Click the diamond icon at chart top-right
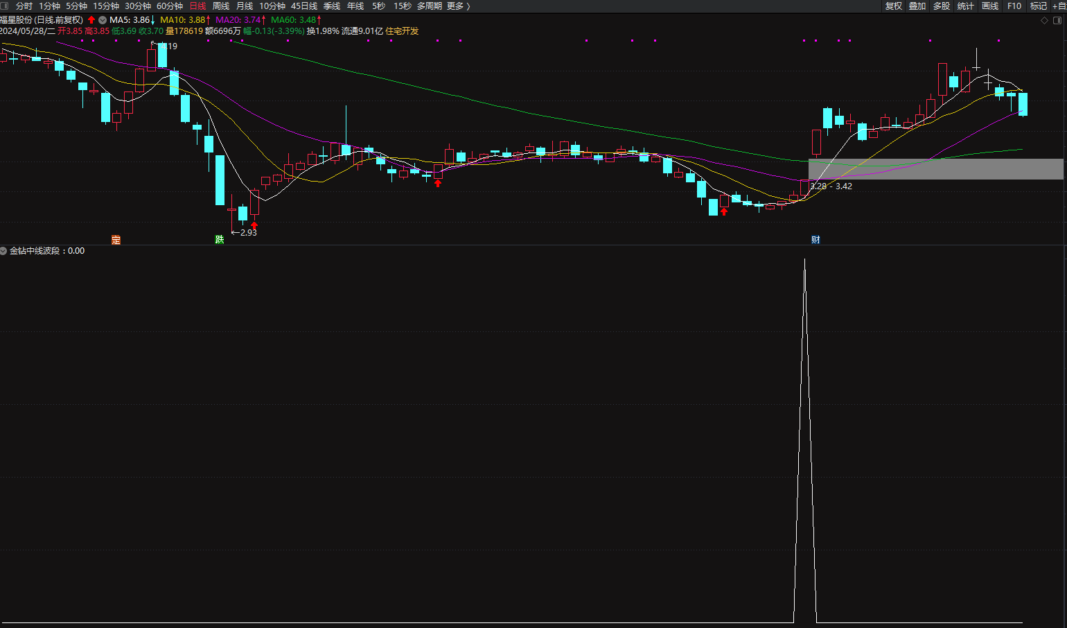The image size is (1067, 628). point(1044,20)
